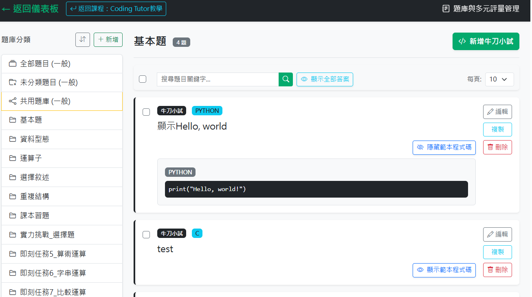Open the 每頁 items-per-page dropdown

499,79
